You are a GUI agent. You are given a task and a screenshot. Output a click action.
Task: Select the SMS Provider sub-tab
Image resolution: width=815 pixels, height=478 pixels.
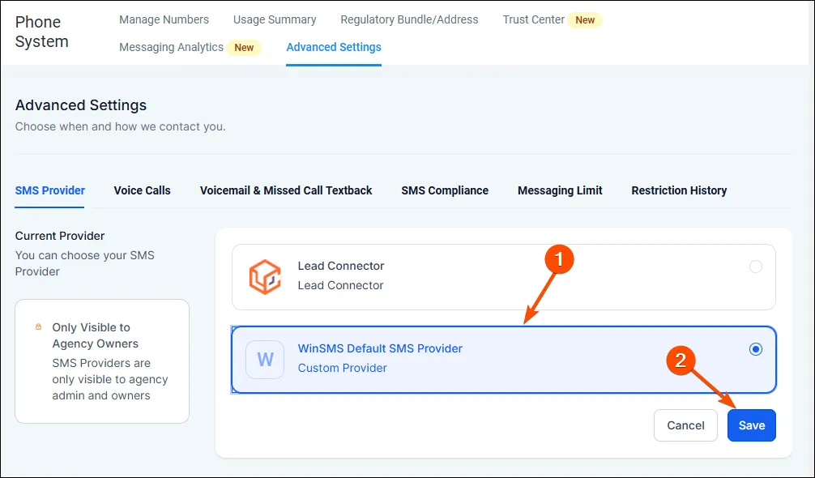(50, 190)
